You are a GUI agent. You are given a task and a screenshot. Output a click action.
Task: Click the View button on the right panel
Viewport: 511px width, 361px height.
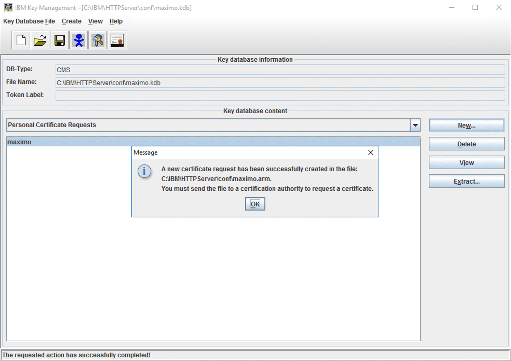[467, 163]
